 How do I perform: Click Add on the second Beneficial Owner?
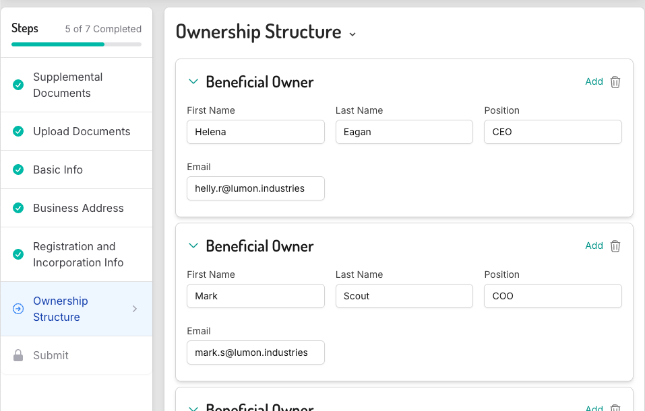point(594,246)
